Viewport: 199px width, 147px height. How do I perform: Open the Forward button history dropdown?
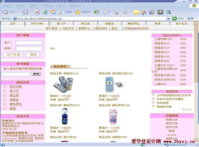31,12
